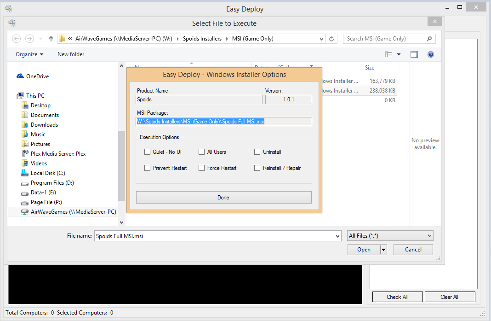This screenshot has height=321, width=491.
Task: Enable the Quiet - No UI checkbox
Action: [x=147, y=152]
